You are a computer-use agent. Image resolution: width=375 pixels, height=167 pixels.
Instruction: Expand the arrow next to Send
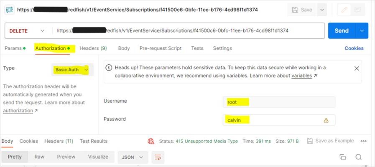(362, 30)
